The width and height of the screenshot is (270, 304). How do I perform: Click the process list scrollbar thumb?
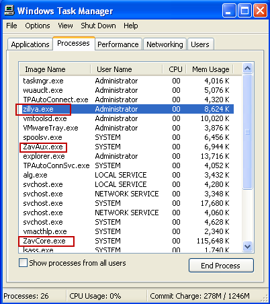click(247, 132)
